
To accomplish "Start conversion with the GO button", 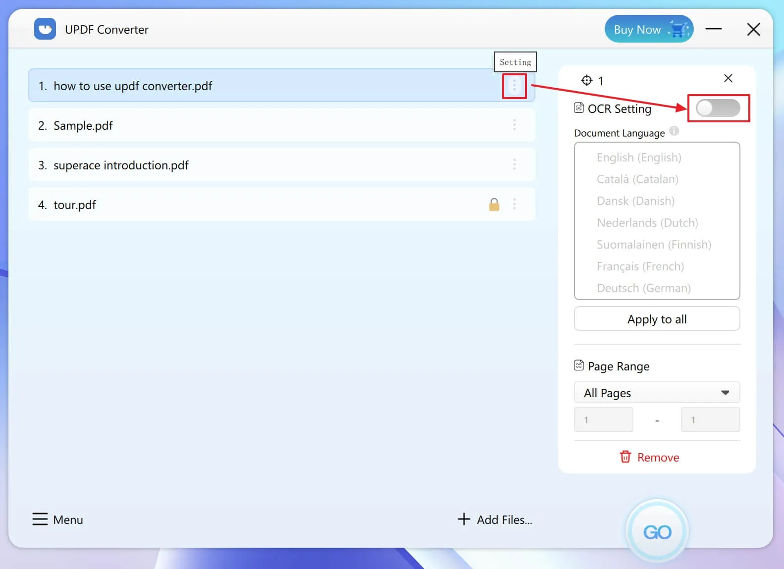I will (657, 532).
